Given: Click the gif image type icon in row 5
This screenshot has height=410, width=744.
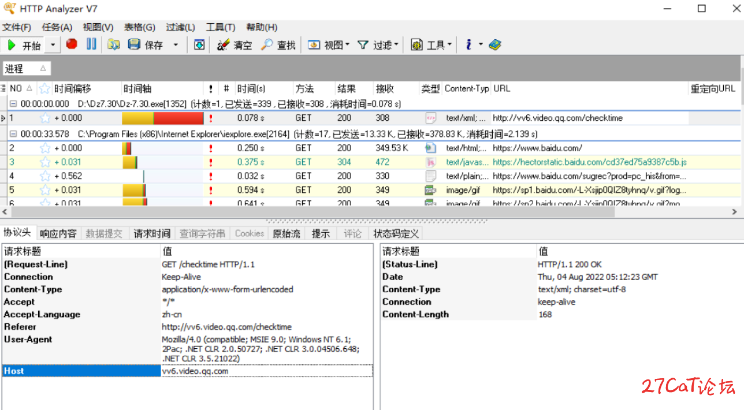Looking at the screenshot, I should click(431, 190).
